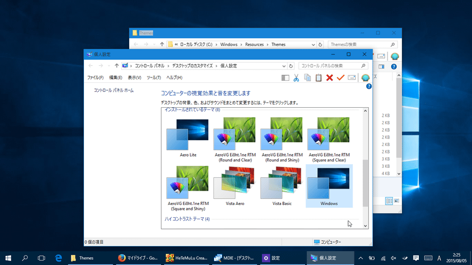
Task: Switch to 設定 taskbar button
Action: (283, 258)
